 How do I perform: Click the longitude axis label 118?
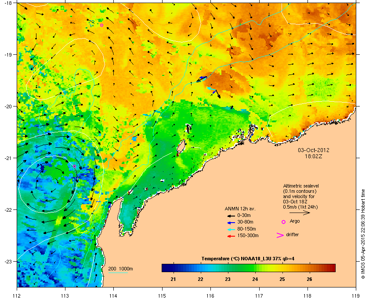click(307, 295)
